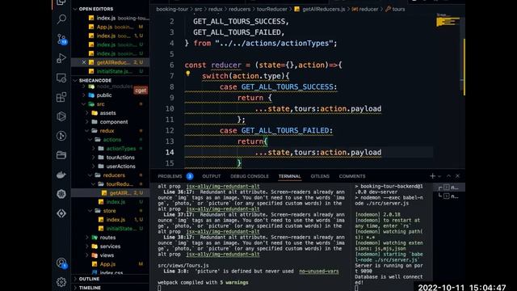Click line number 10 in gutter
The image size is (517, 291).
170,108
